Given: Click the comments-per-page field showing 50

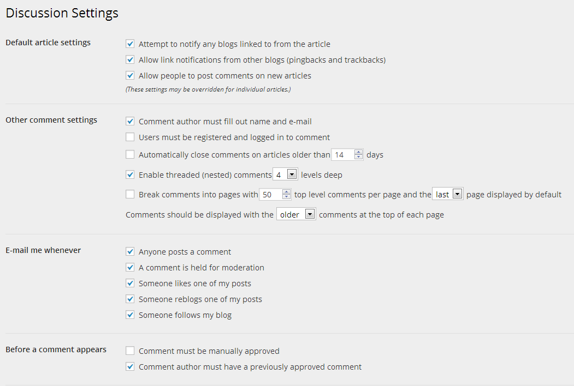Looking at the screenshot, I should point(270,195).
